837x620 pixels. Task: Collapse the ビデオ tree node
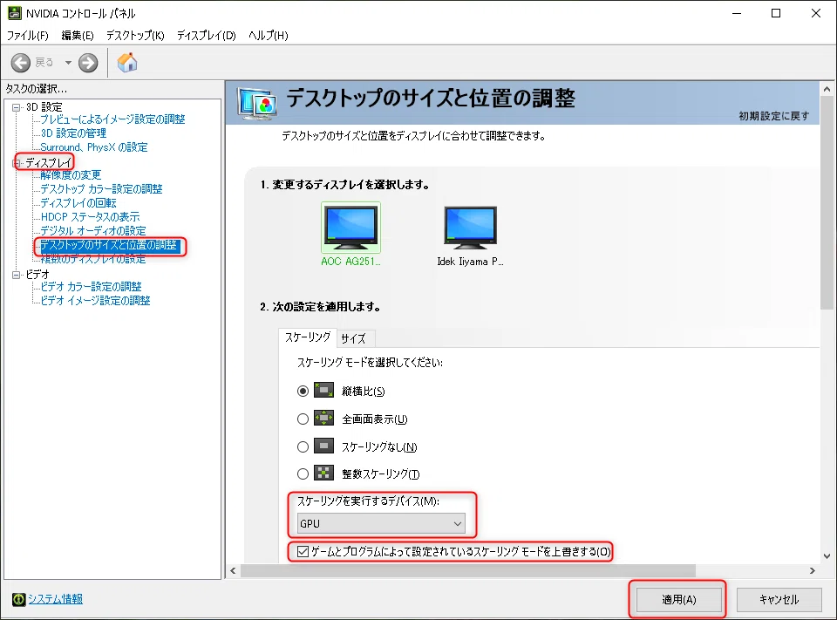pos(17,275)
